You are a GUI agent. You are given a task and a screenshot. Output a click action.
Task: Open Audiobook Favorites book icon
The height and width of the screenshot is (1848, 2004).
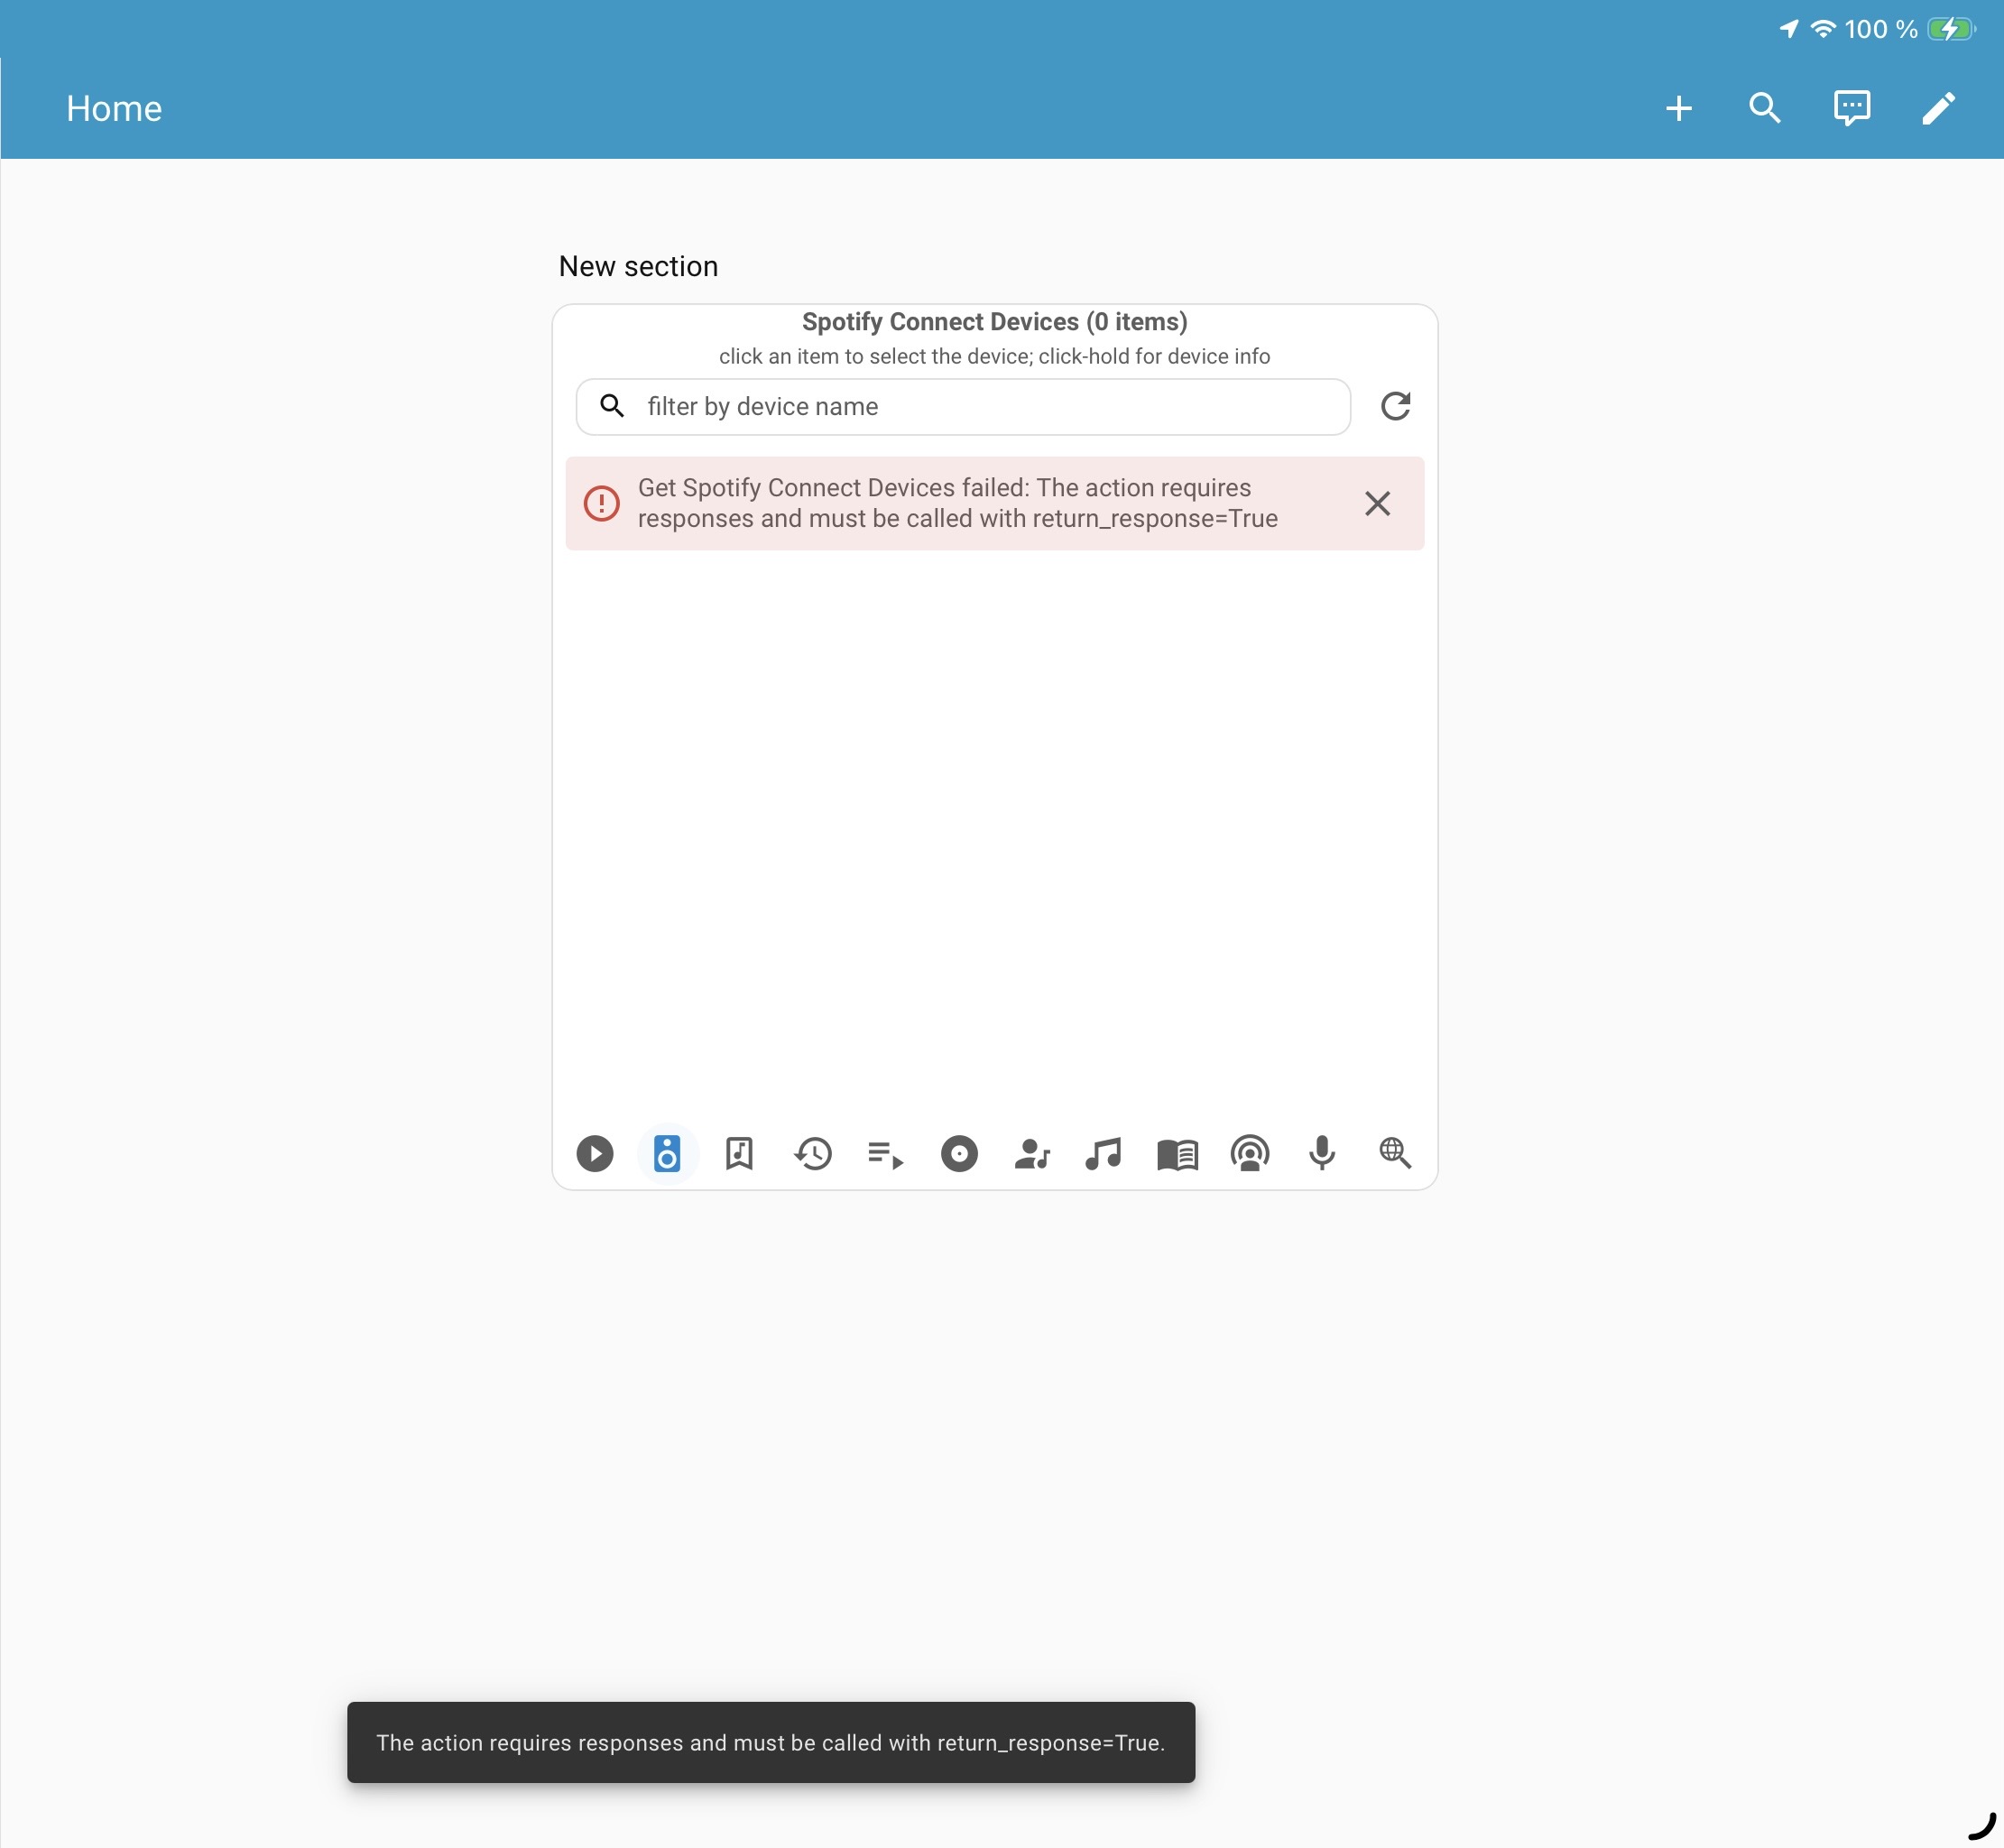click(x=1177, y=1154)
